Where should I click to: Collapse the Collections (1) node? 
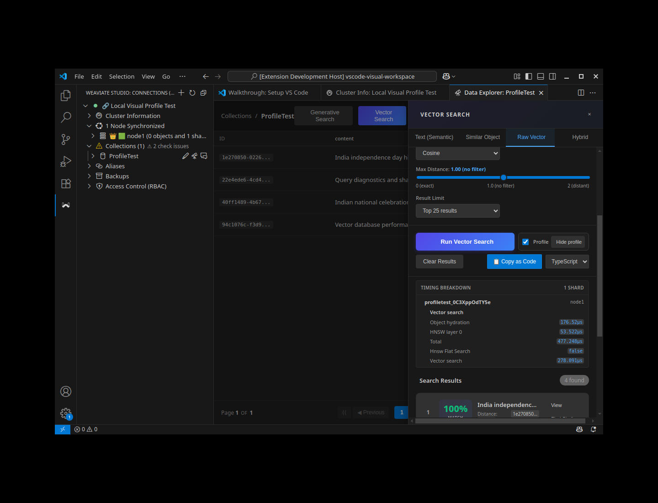click(89, 146)
